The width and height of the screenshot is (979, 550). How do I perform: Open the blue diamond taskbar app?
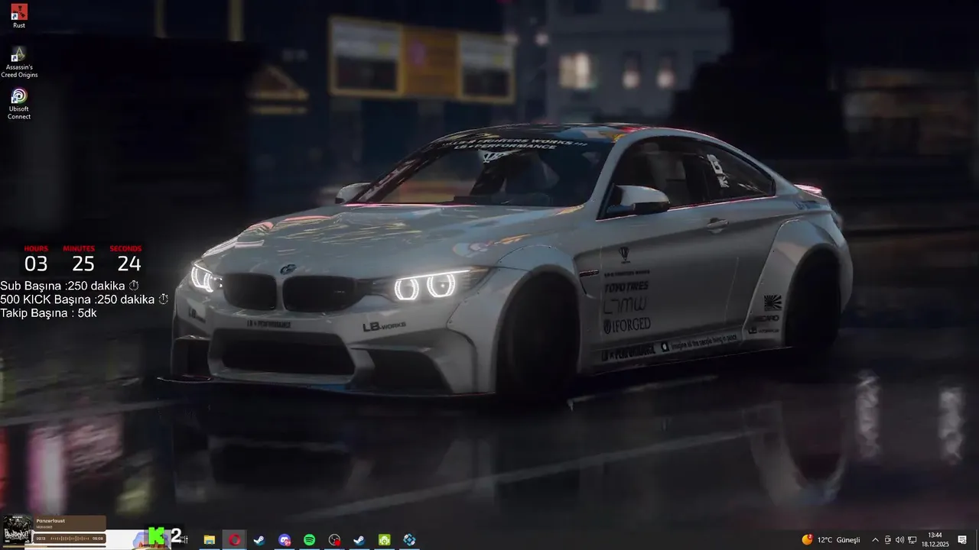click(409, 539)
